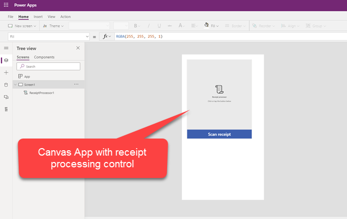Open the Reorder dropdown
The height and width of the screenshot is (219, 347).
[264, 26]
